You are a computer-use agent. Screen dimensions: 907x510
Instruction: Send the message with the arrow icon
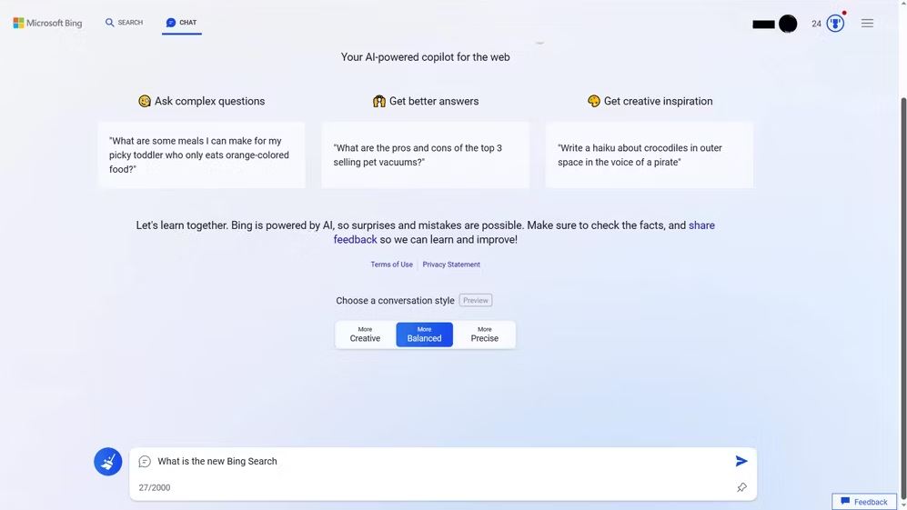[x=741, y=461]
